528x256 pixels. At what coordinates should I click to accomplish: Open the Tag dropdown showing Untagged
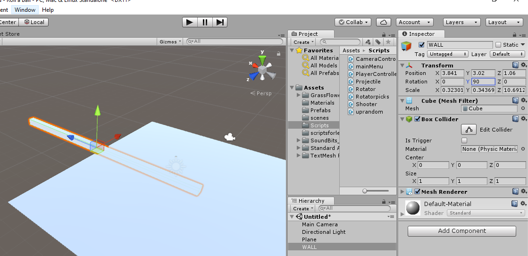(x=448, y=54)
